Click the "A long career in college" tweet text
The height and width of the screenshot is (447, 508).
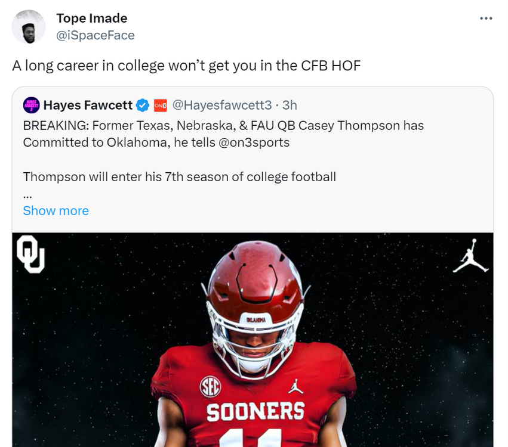pos(186,66)
